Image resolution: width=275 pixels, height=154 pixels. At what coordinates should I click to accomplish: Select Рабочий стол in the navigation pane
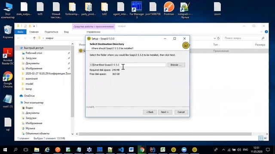(34, 53)
